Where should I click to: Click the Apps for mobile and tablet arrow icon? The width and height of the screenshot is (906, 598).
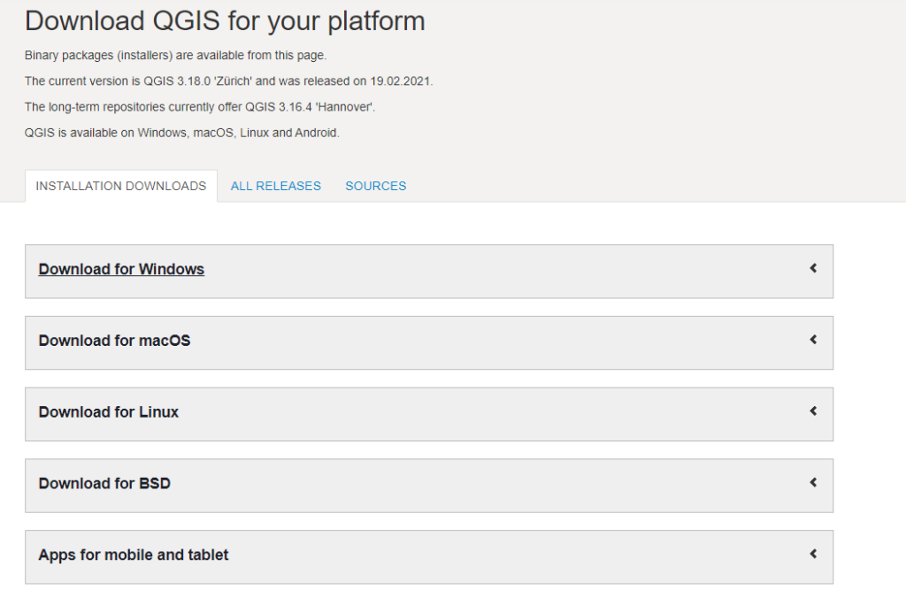click(x=812, y=555)
